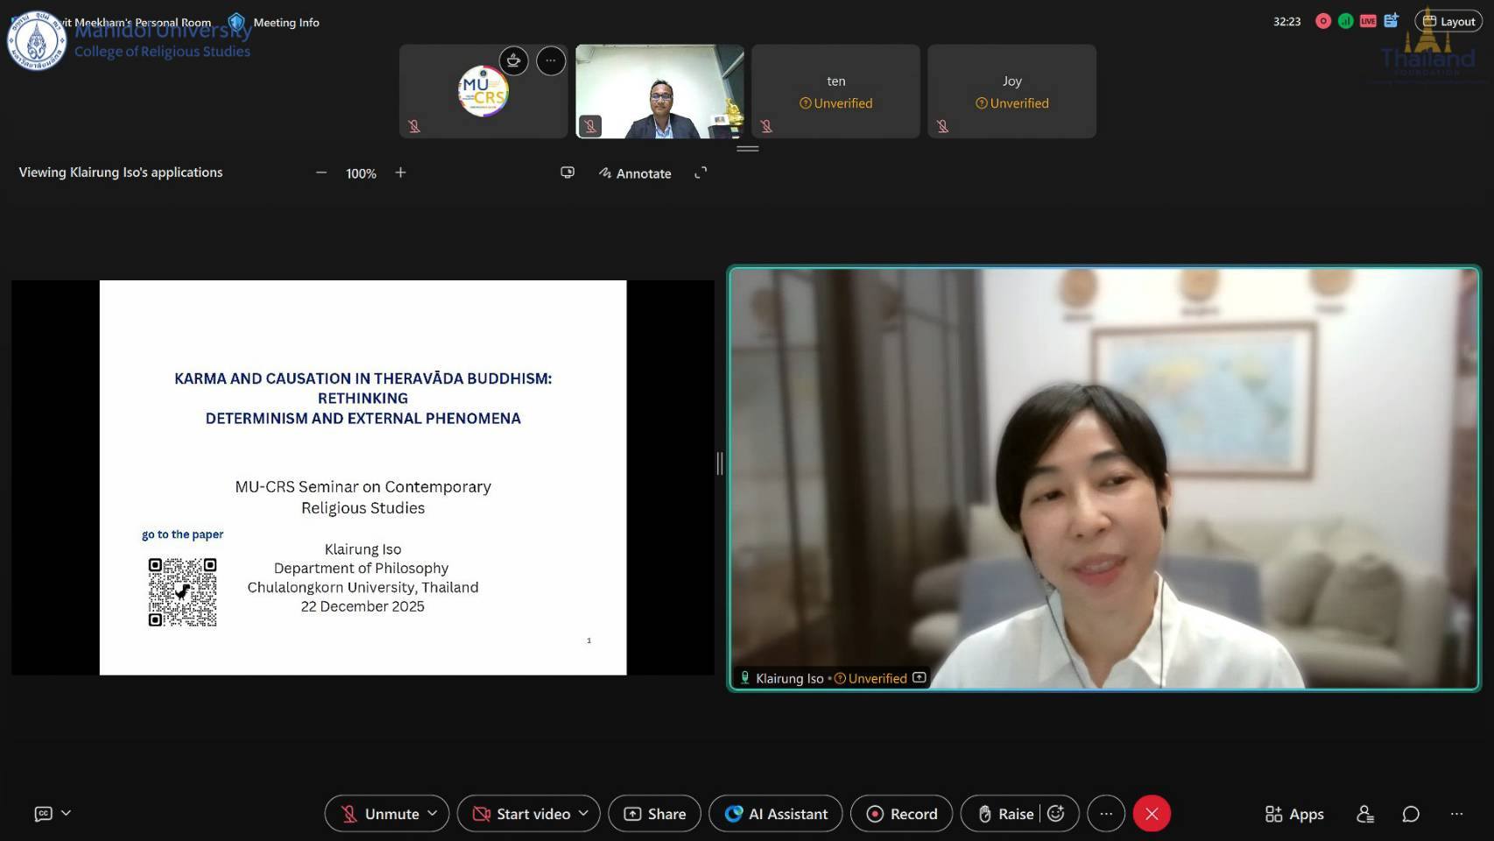Click the reactions smiley icon
This screenshot has width=1494, height=841.
point(1056,814)
